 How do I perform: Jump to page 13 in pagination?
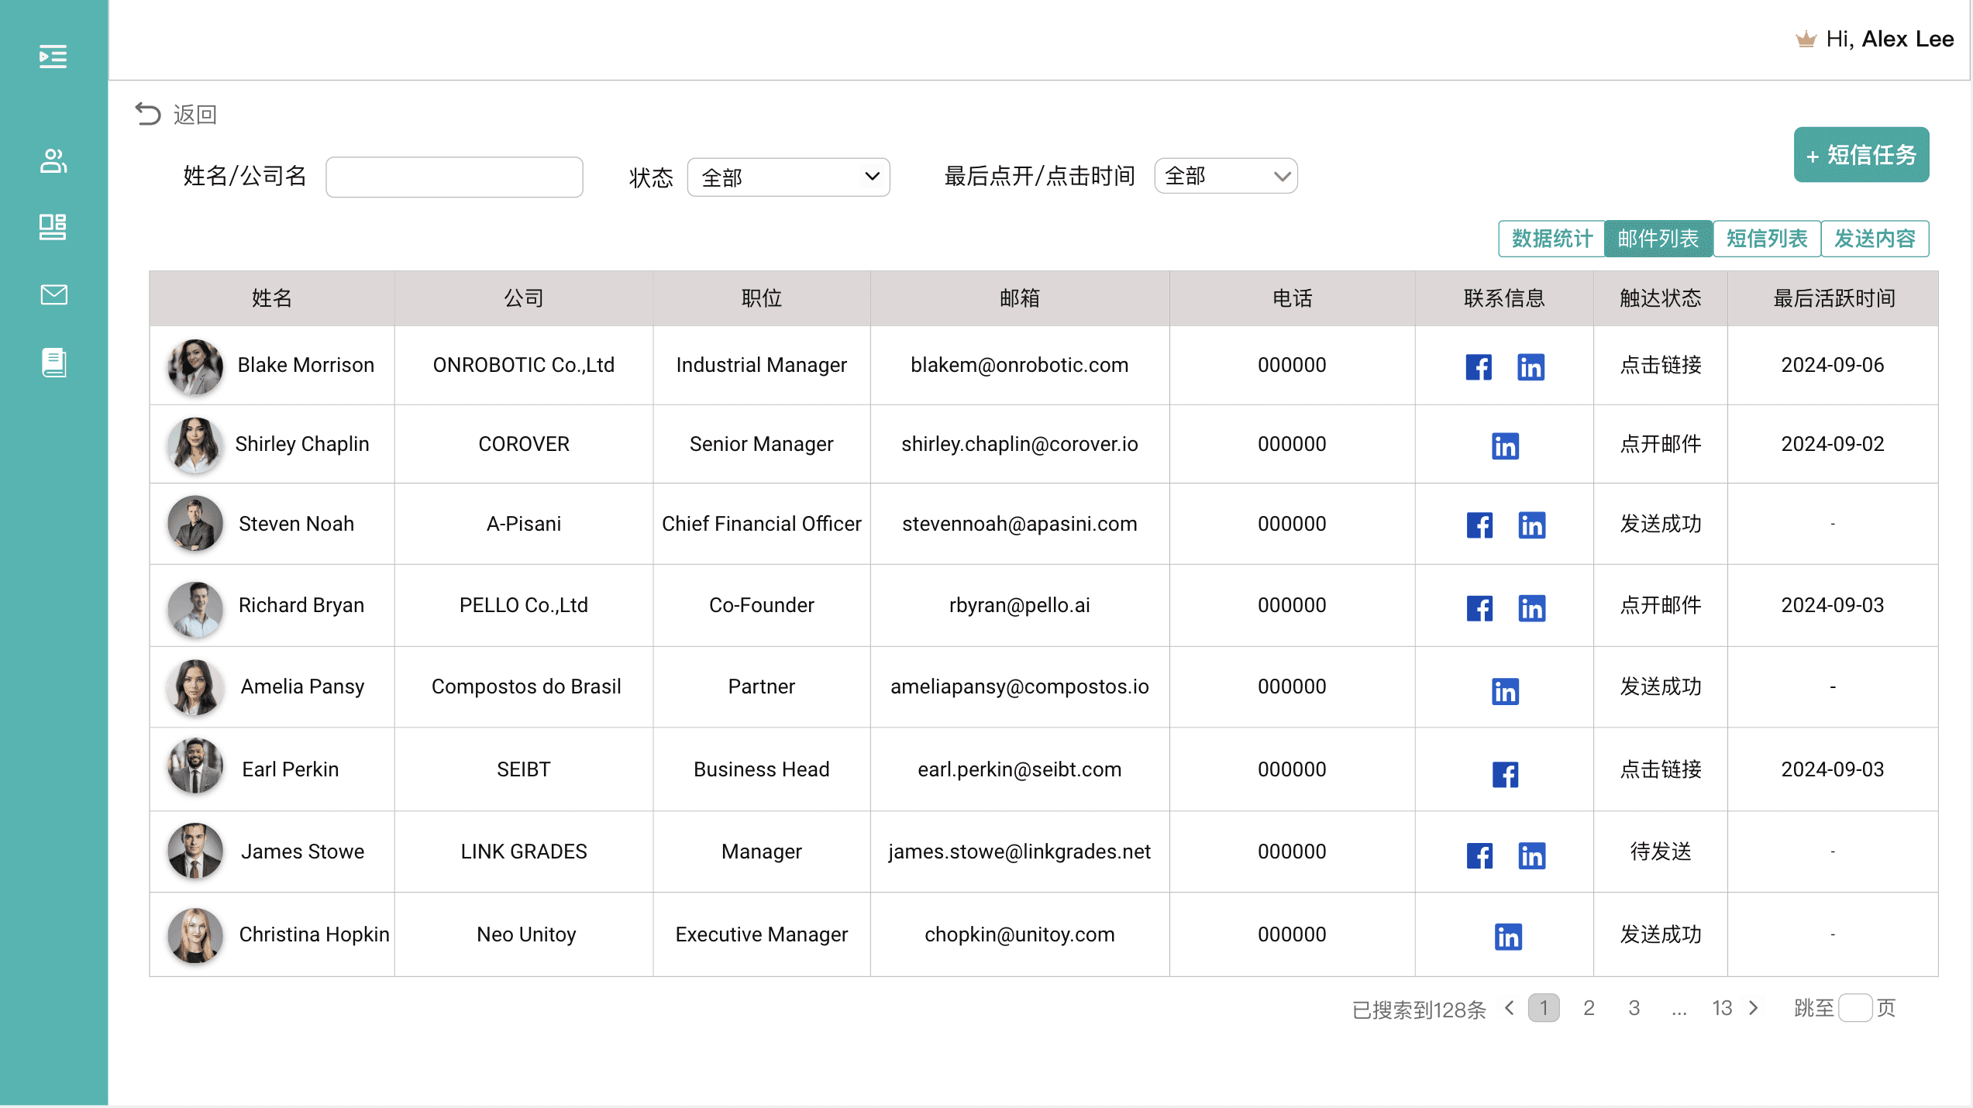(1722, 1008)
